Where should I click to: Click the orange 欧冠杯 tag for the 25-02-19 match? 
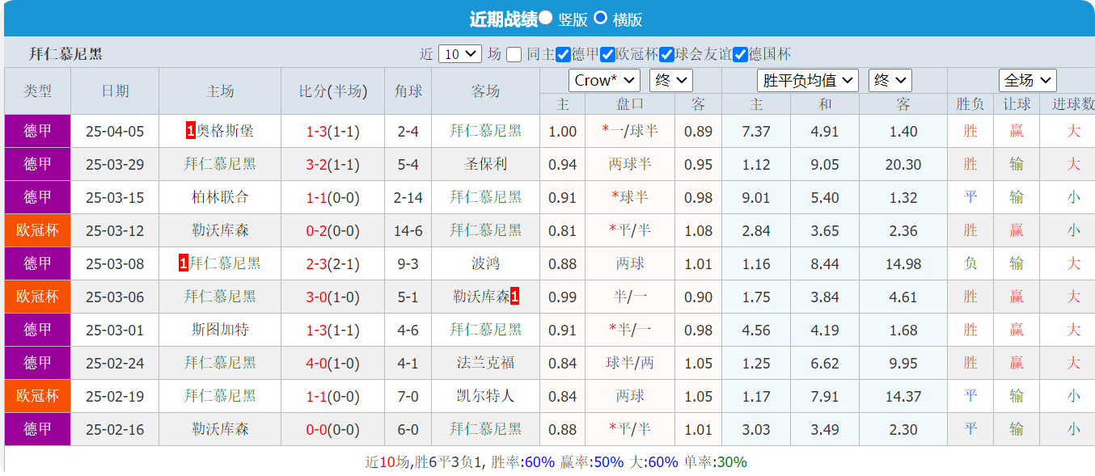pos(37,396)
